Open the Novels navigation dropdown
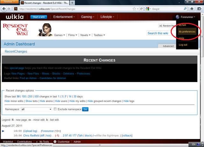The height and width of the screenshot is (147, 204). [x=85, y=35]
